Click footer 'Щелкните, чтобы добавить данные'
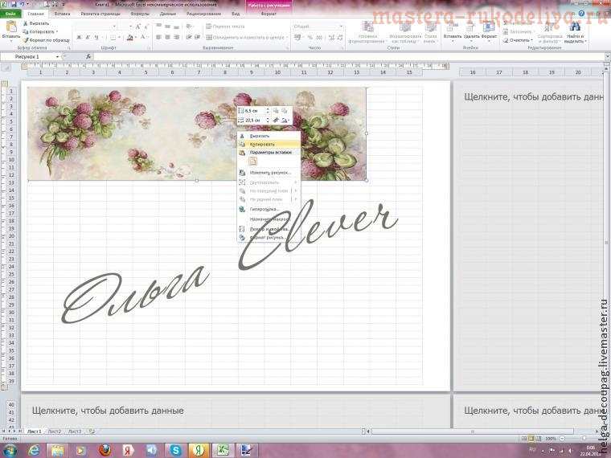This screenshot has width=611, height=458. (108, 411)
